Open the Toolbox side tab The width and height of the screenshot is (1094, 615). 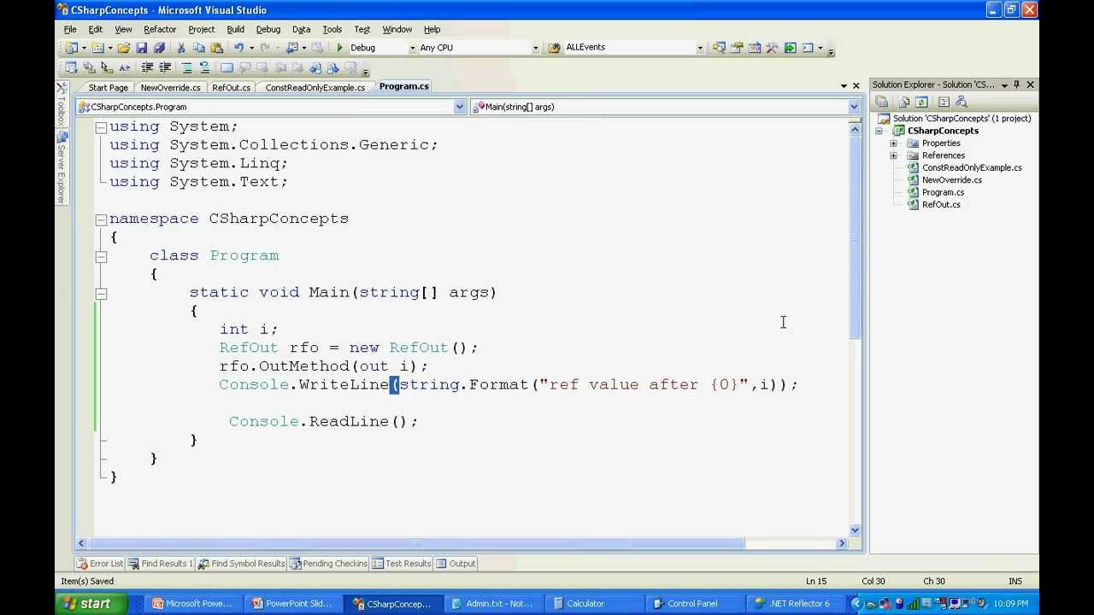pyautogui.click(x=62, y=104)
